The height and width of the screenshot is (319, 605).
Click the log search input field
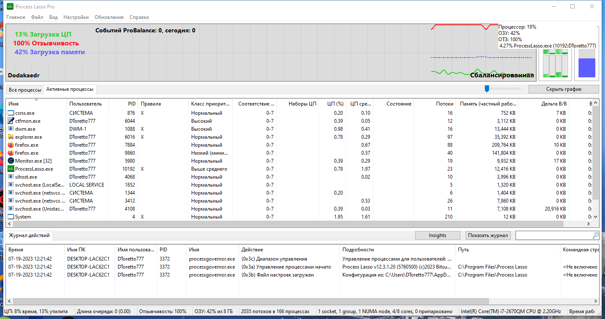click(x=553, y=235)
